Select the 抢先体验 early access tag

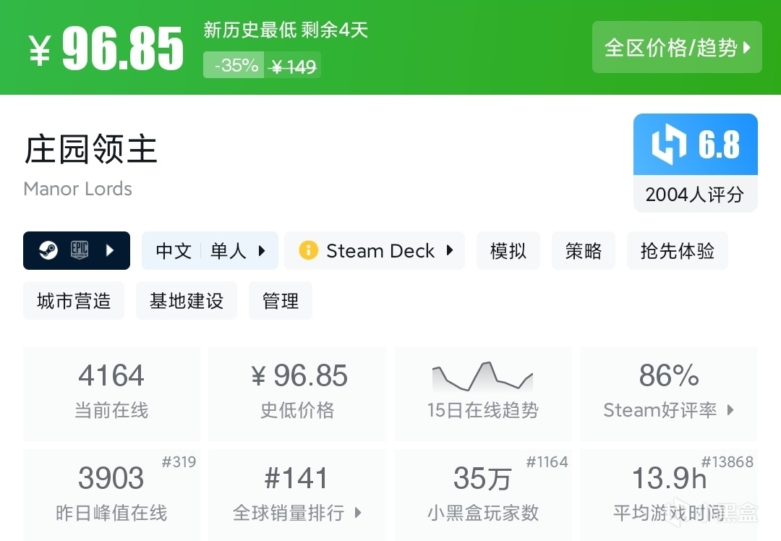click(677, 251)
